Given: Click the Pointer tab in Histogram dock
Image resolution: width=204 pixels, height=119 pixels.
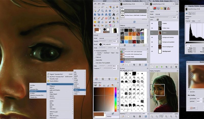Looking at the screenshot, I should coord(190,13).
